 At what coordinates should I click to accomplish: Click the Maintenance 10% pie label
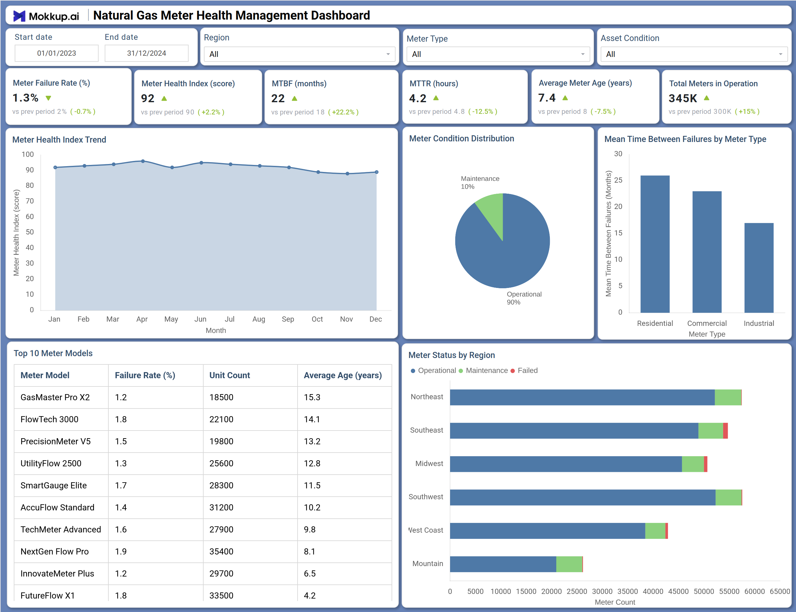coord(480,182)
